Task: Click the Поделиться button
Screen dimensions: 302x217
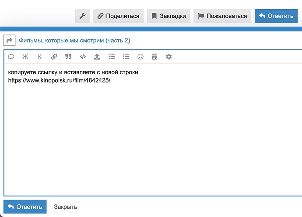Action: click(x=118, y=16)
